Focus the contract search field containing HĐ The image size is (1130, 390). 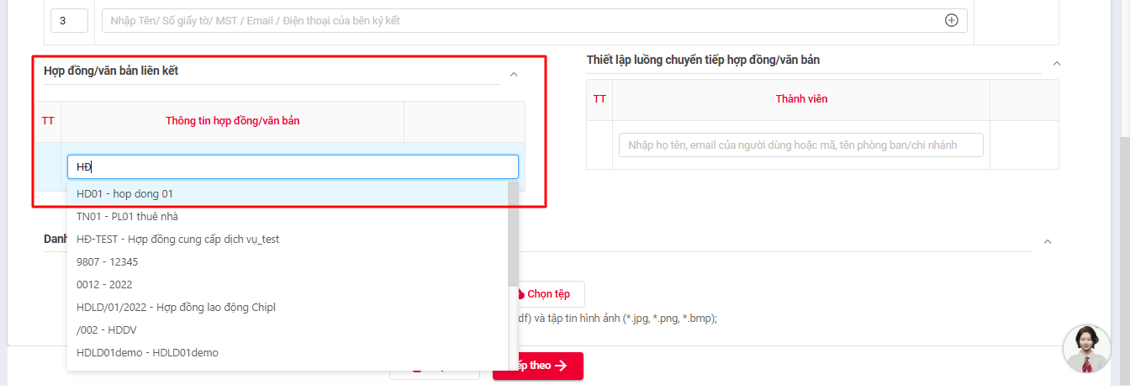293,166
